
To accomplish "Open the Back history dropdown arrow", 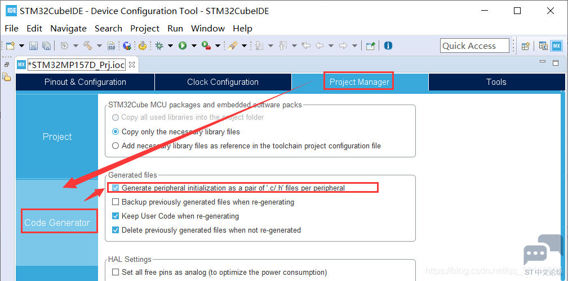I will tap(331, 46).
